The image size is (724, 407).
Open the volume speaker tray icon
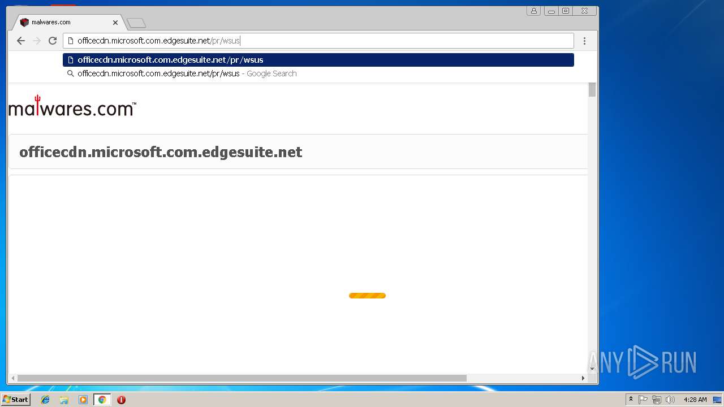[x=670, y=400]
